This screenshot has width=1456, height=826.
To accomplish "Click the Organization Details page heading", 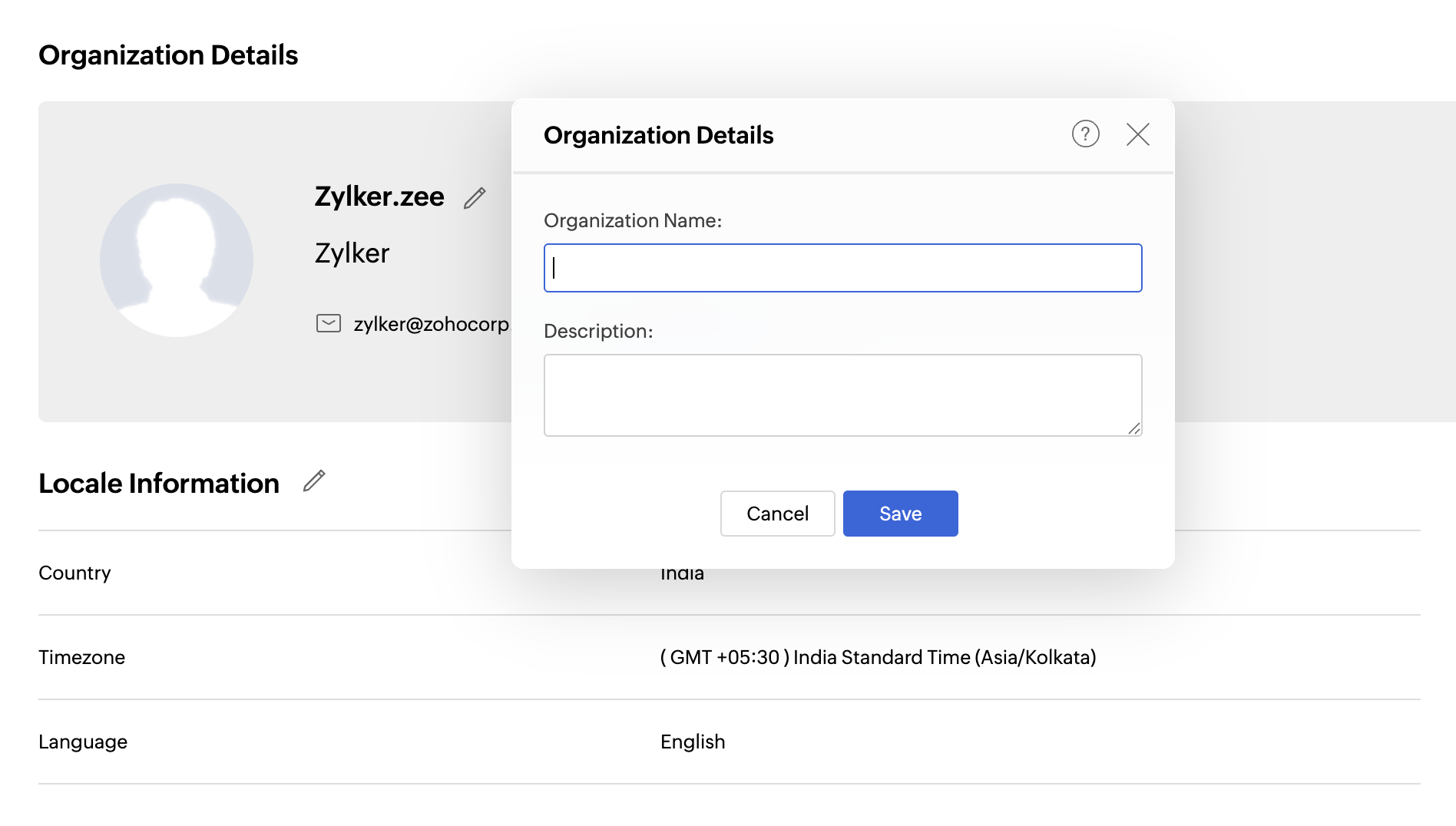I will pos(168,55).
